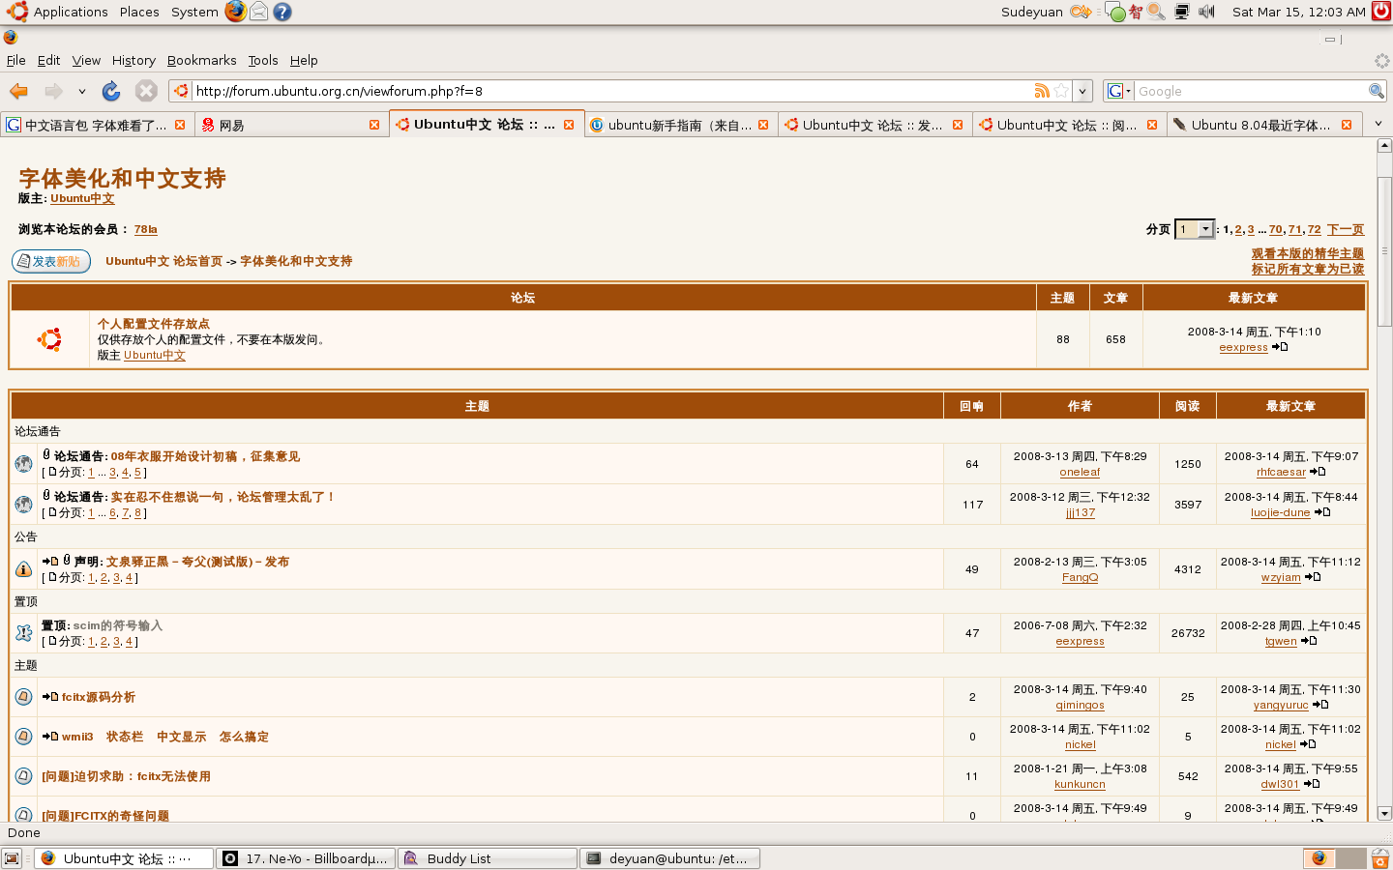Open the help launcher in top panel
Image resolution: width=1393 pixels, height=870 pixels.
point(282,12)
